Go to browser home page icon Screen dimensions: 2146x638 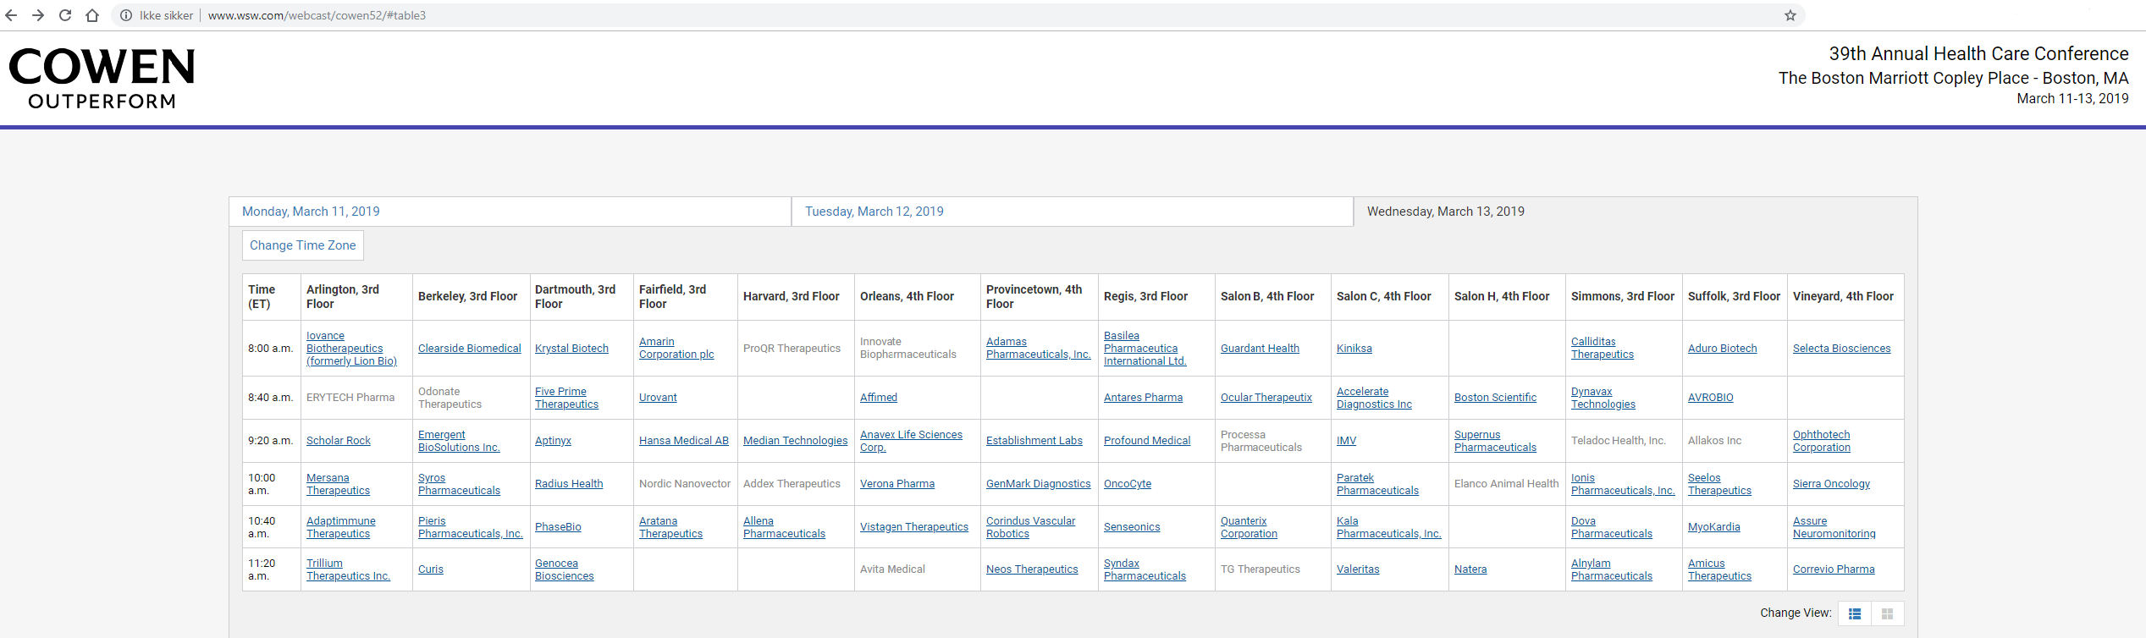point(92,15)
